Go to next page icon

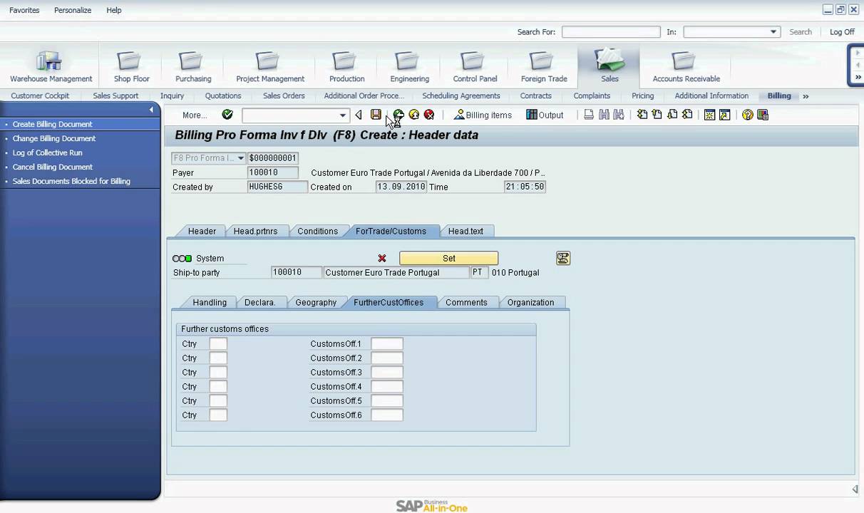pyautogui.click(x=672, y=115)
